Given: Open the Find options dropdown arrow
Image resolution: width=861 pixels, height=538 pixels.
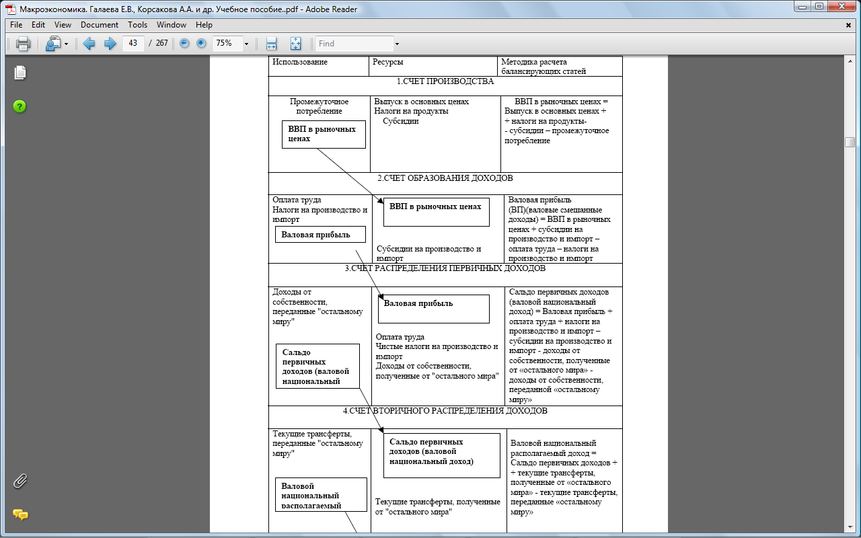Looking at the screenshot, I should pyautogui.click(x=398, y=44).
